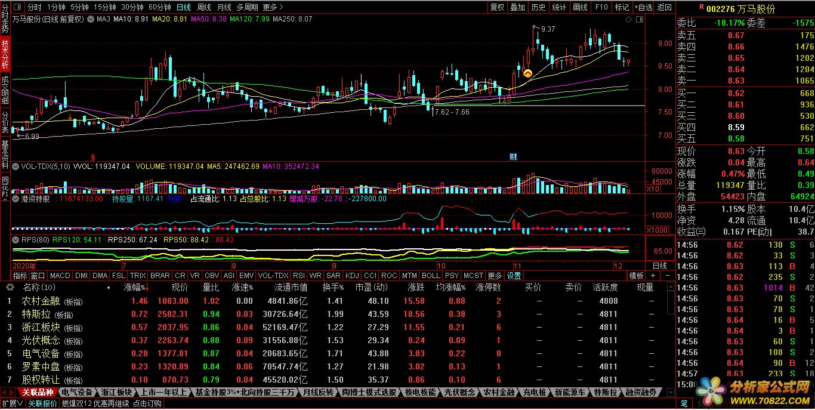Click the blue 财 financial marker on chart
Screen dimensions: 815x410
[x=513, y=156]
